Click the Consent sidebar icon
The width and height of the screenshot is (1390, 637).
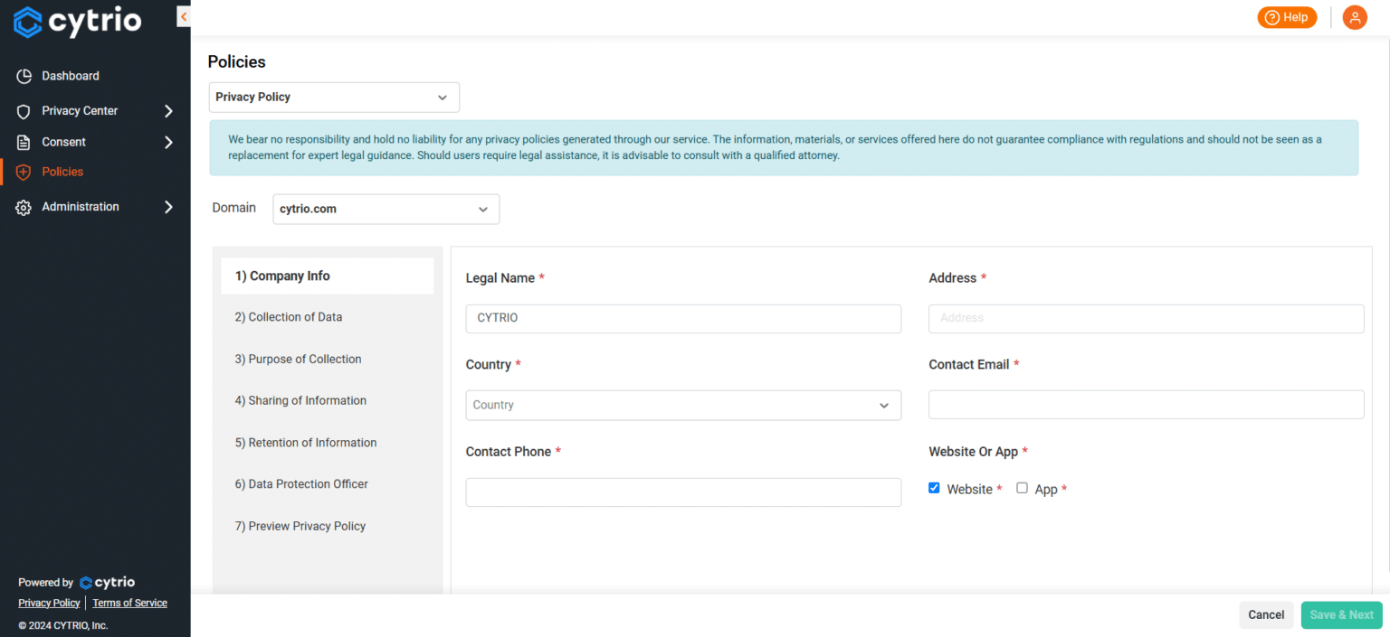pyautogui.click(x=24, y=141)
